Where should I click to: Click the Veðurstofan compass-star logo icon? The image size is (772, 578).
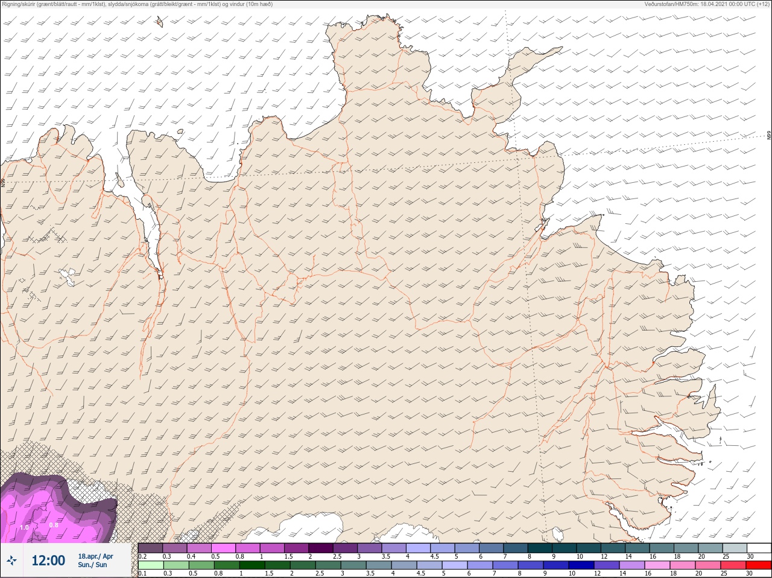tap(11, 561)
